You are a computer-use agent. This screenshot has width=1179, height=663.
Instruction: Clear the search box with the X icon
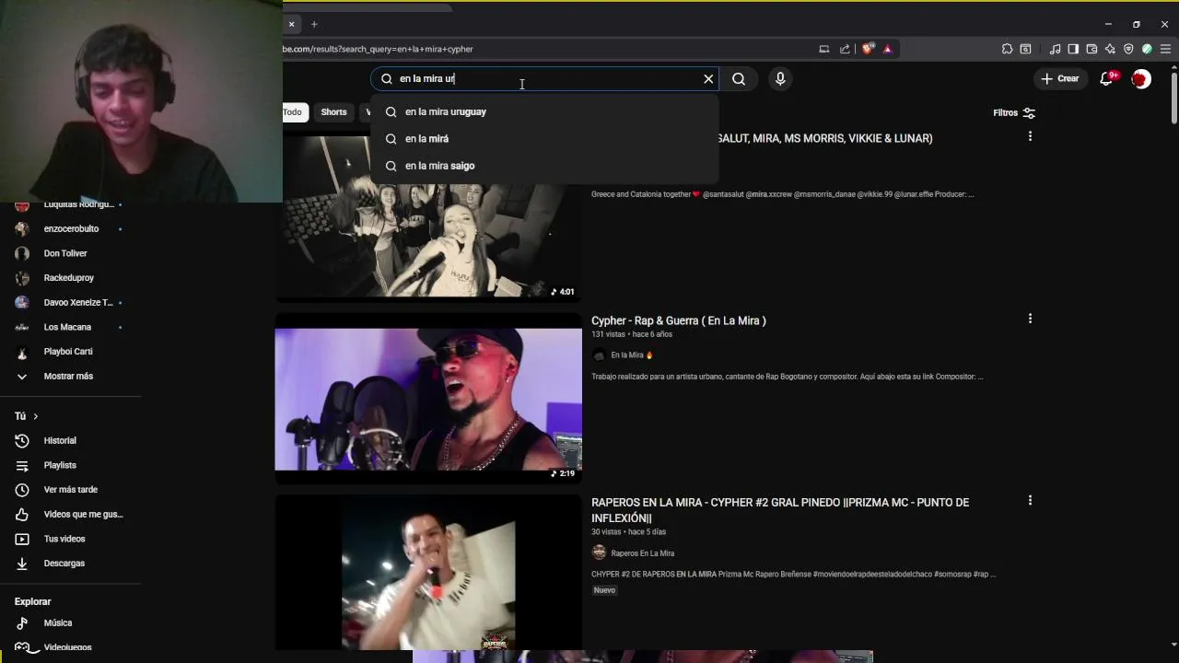708,79
